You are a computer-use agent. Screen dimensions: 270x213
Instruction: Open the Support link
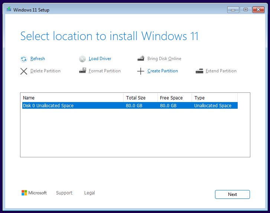pyautogui.click(x=64, y=193)
